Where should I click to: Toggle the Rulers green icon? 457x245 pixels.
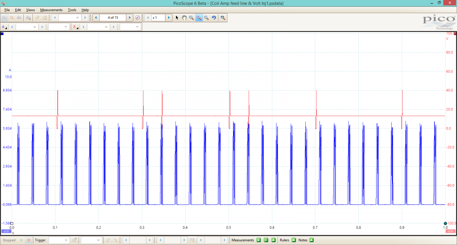[x=294, y=240]
